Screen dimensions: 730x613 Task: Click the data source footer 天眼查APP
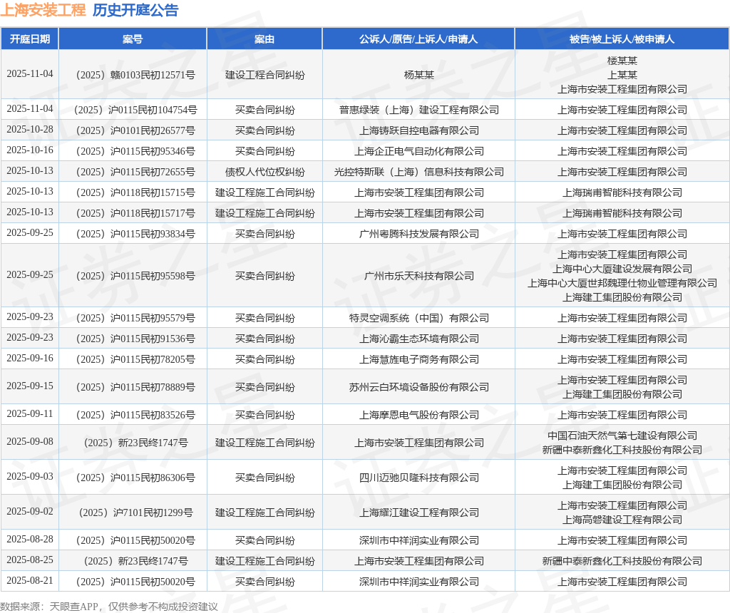tap(74, 607)
